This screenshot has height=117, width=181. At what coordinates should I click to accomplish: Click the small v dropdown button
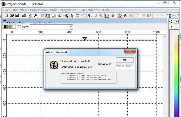pyautogui.click(x=172, y=27)
